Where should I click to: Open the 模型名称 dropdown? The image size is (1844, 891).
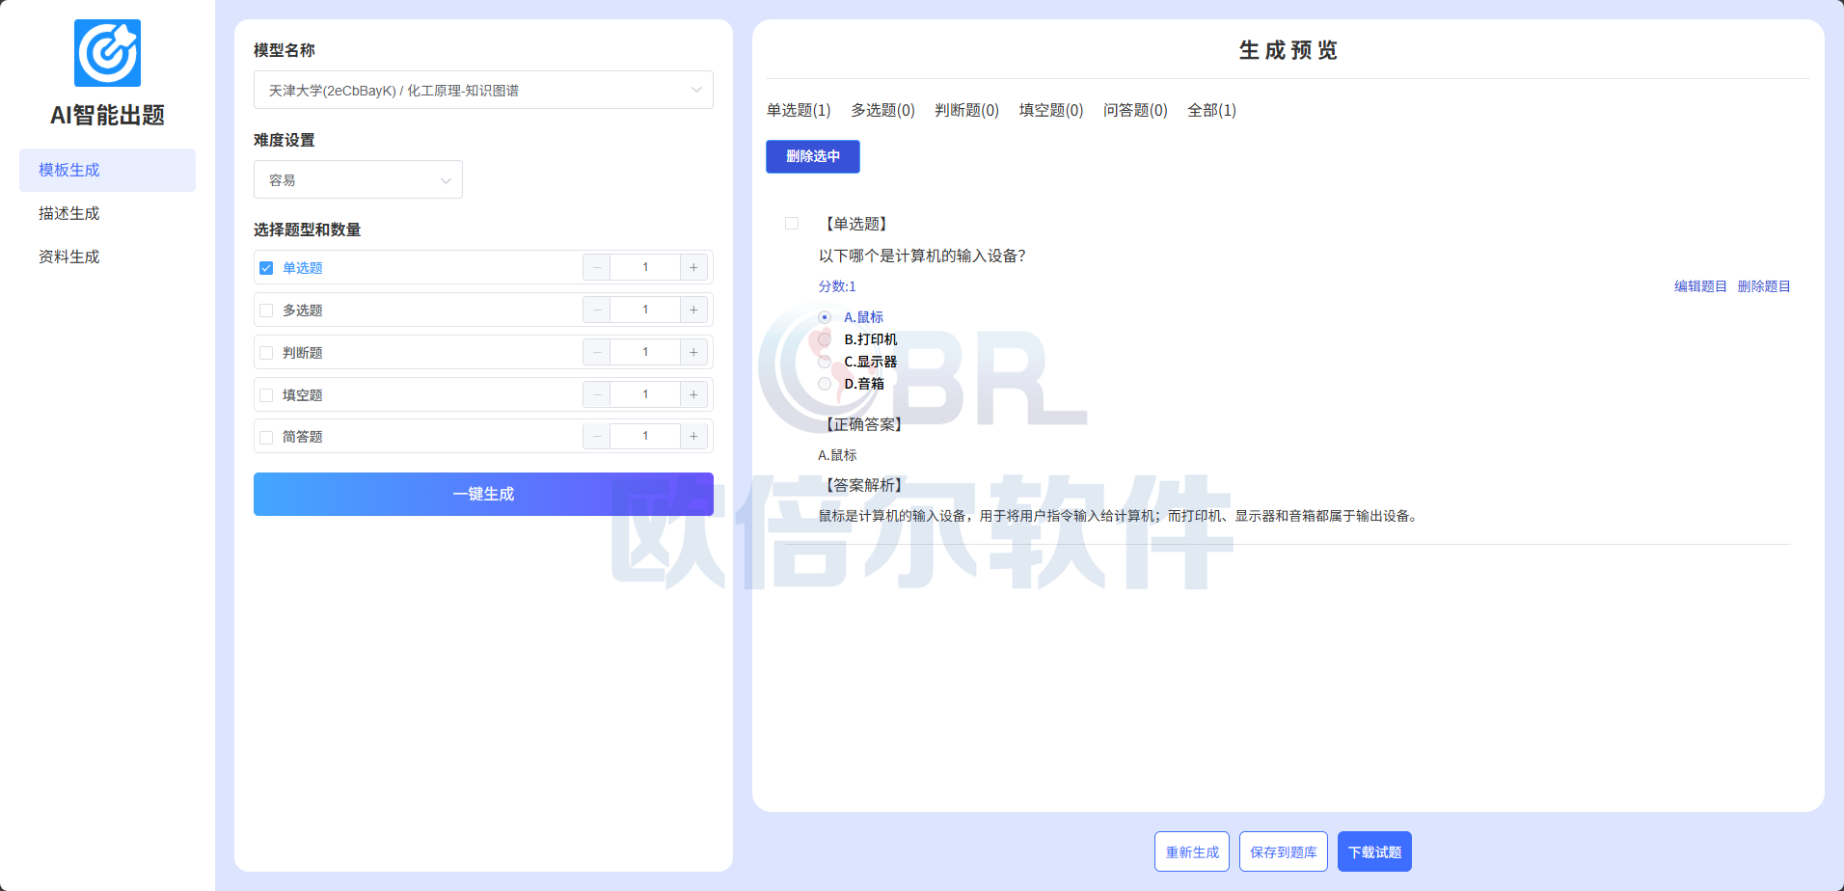coord(483,90)
